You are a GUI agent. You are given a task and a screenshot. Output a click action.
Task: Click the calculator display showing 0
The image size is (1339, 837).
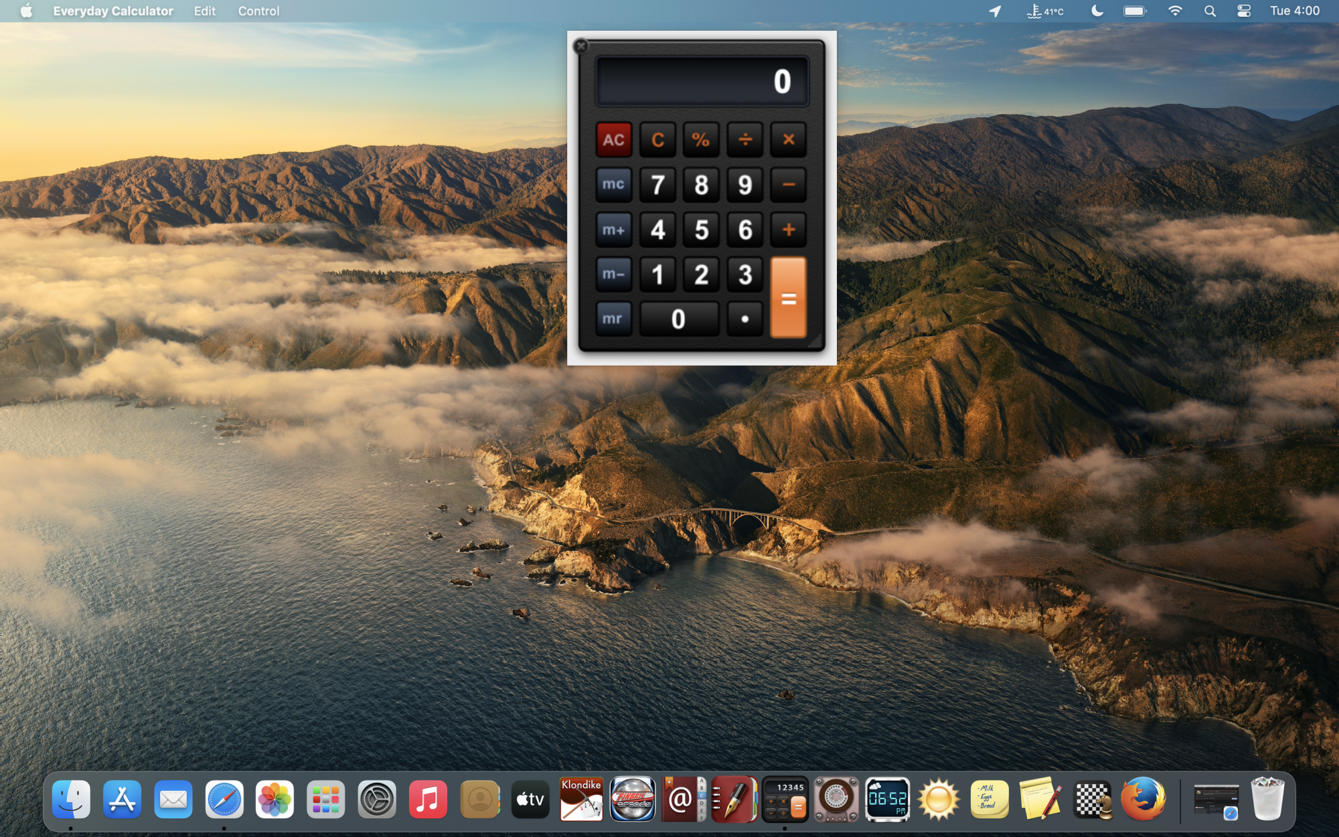pos(702,82)
